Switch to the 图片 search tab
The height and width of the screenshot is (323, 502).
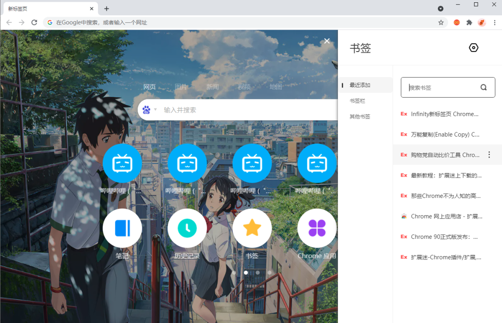[x=181, y=86]
